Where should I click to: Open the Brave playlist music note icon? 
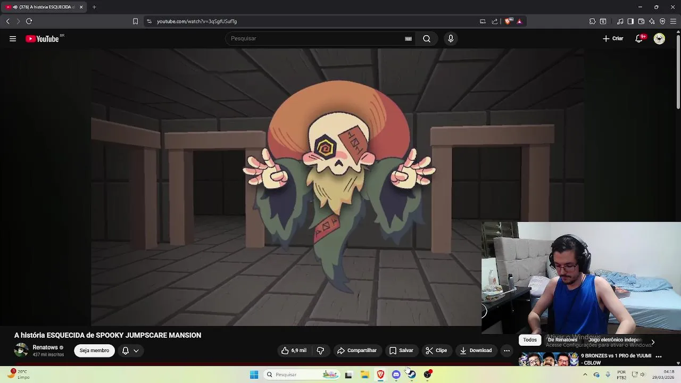coord(620,21)
